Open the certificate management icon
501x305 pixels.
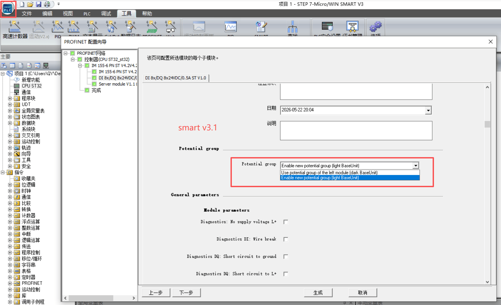coord(352,27)
